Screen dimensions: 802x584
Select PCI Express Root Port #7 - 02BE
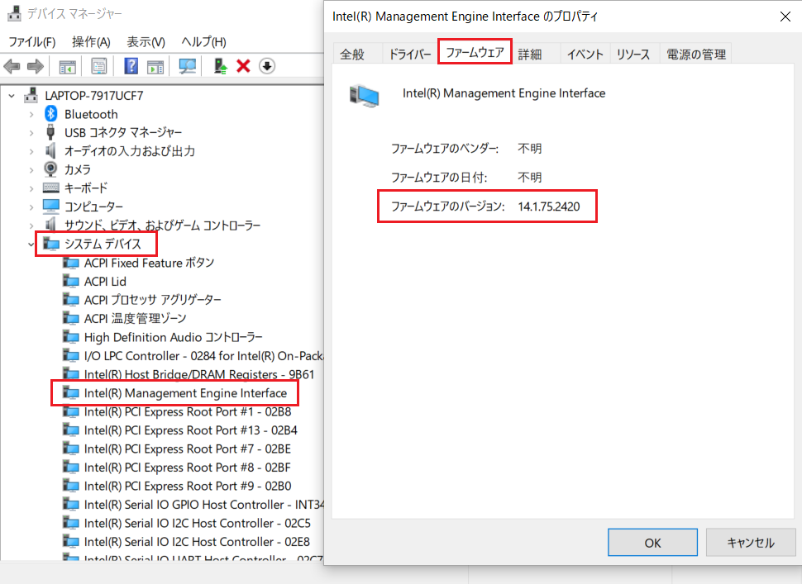pyautogui.click(x=187, y=449)
